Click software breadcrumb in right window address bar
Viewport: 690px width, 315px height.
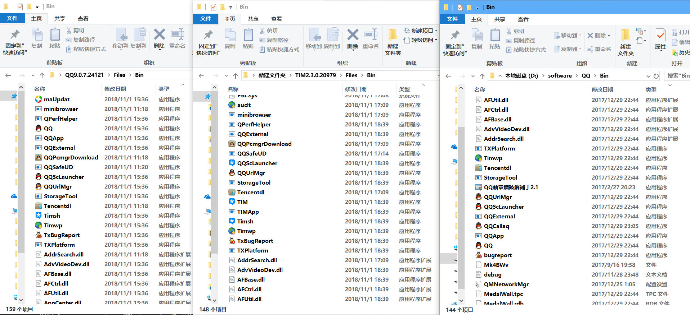click(x=560, y=75)
